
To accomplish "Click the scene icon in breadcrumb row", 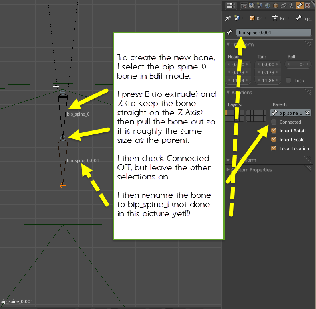I will click(237, 18).
